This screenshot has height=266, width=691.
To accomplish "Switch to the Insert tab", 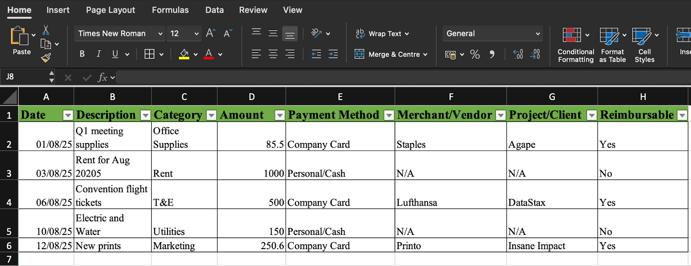I will 58,10.
